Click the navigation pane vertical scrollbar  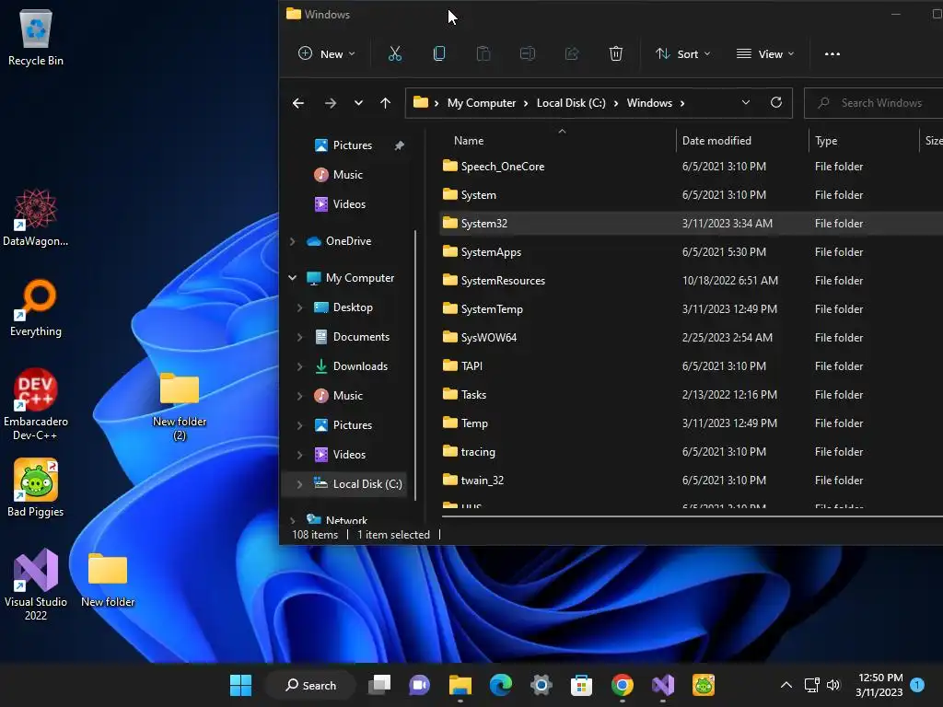(415, 365)
